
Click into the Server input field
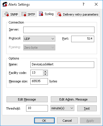59,30
